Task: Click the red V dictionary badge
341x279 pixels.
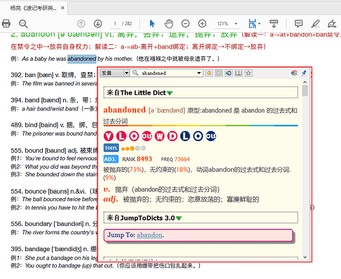Action: click(109, 136)
